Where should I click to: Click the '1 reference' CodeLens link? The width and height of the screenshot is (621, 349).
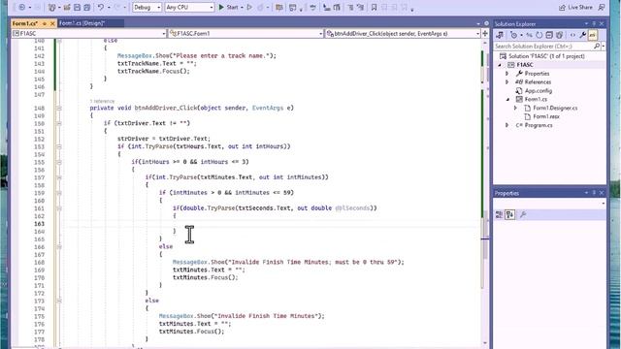coord(102,101)
